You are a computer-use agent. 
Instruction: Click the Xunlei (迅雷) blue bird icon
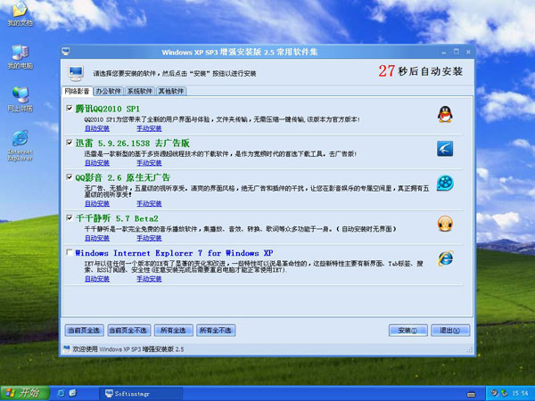pyautogui.click(x=445, y=149)
